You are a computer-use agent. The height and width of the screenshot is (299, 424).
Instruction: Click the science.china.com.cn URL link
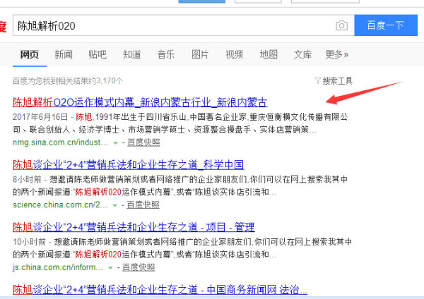60,205
